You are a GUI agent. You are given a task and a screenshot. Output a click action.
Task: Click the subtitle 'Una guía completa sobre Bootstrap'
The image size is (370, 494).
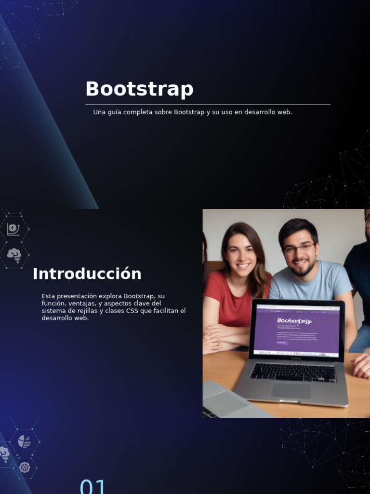click(192, 112)
